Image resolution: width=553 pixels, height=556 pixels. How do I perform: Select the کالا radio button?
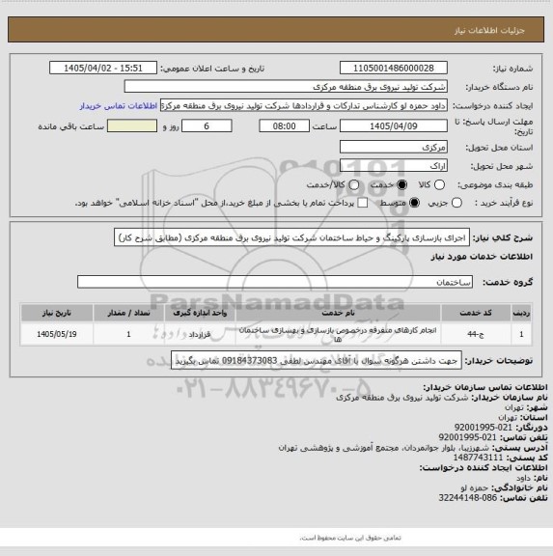439,184
